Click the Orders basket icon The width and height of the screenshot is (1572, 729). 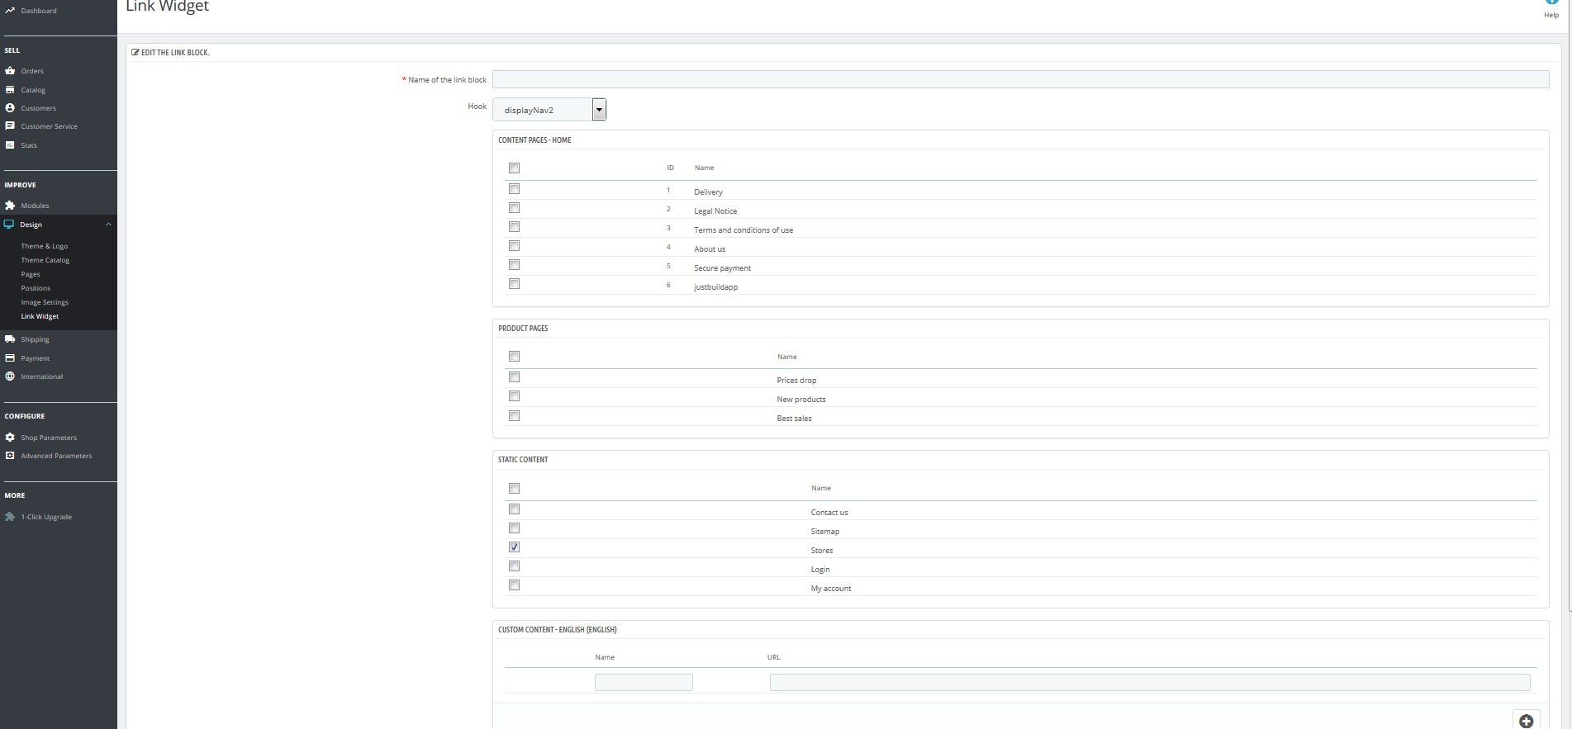point(10,71)
